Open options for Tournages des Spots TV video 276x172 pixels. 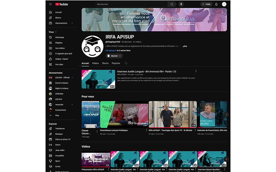tap(195, 130)
